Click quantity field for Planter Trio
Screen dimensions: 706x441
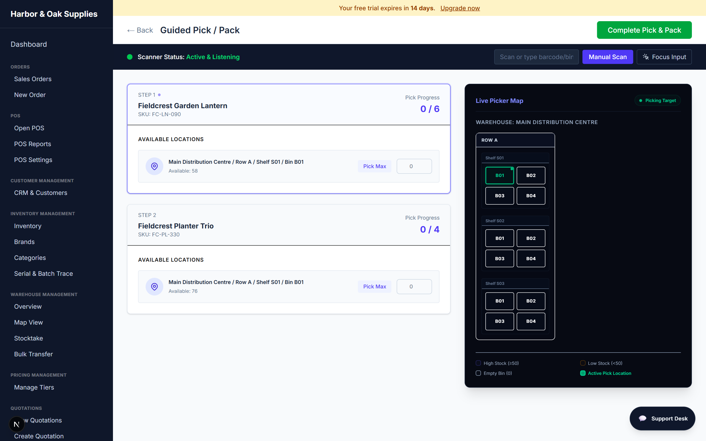point(414,287)
